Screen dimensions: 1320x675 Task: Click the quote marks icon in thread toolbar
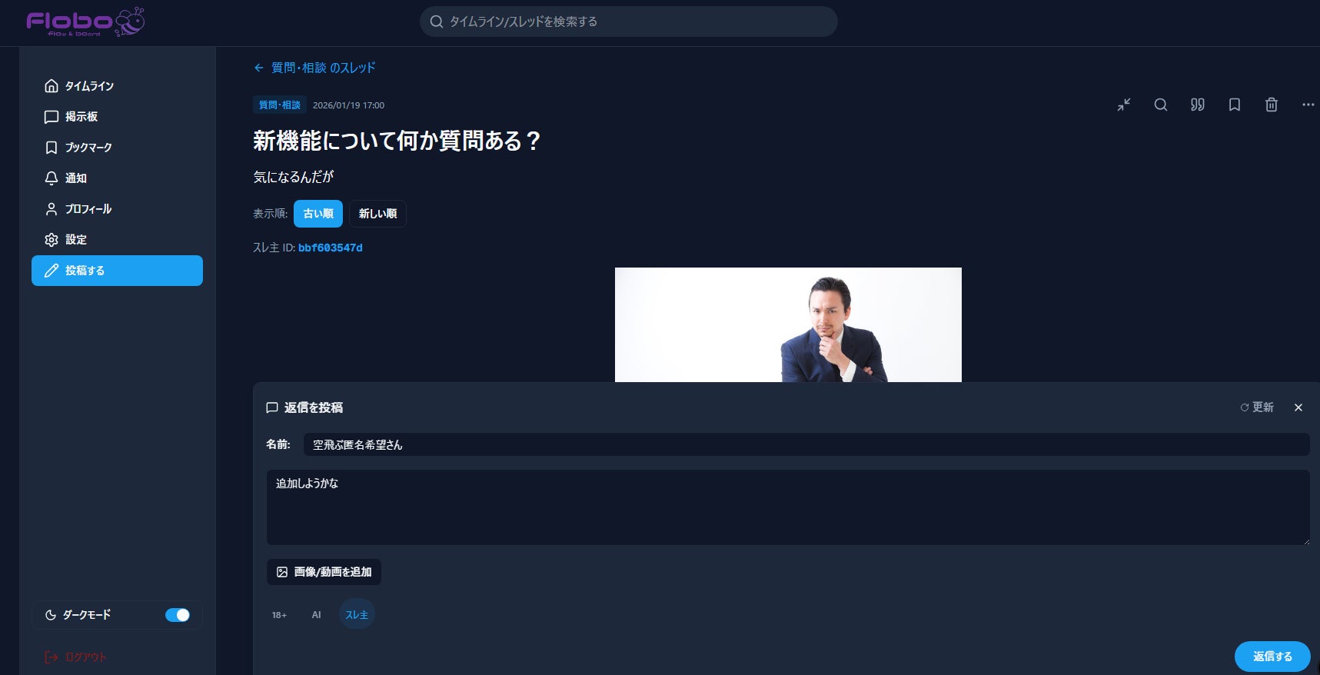tap(1198, 105)
